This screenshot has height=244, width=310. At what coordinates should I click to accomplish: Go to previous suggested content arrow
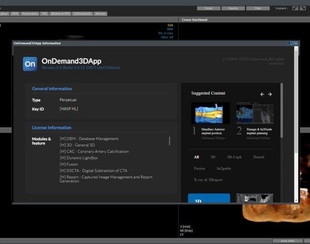click(x=262, y=94)
